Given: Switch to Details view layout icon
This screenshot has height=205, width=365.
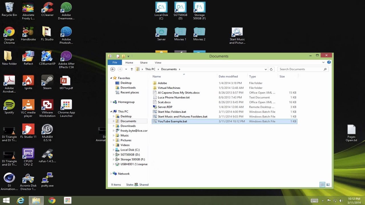Looking at the screenshot, I should (323, 184).
